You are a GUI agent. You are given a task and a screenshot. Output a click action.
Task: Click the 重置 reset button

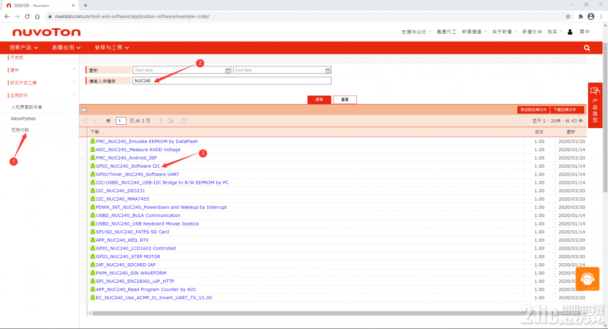coord(345,100)
